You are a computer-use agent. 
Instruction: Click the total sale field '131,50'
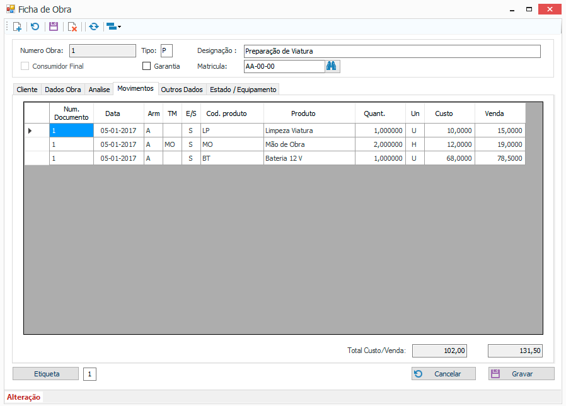tap(515, 351)
